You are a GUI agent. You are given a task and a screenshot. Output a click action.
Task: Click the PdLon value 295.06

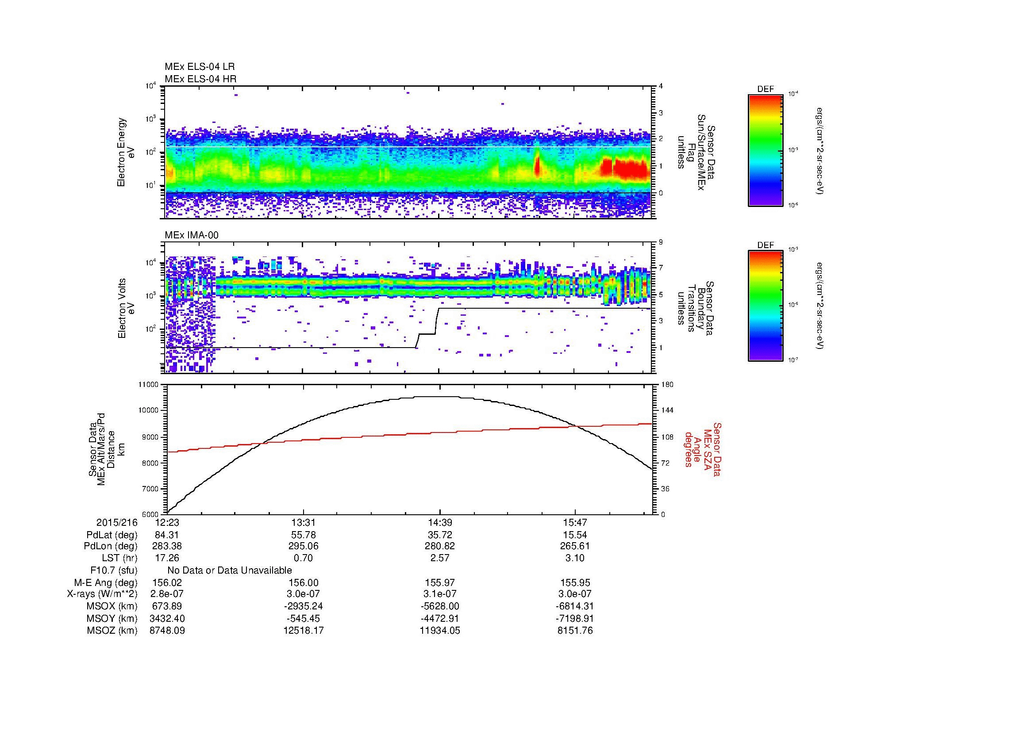(304, 546)
